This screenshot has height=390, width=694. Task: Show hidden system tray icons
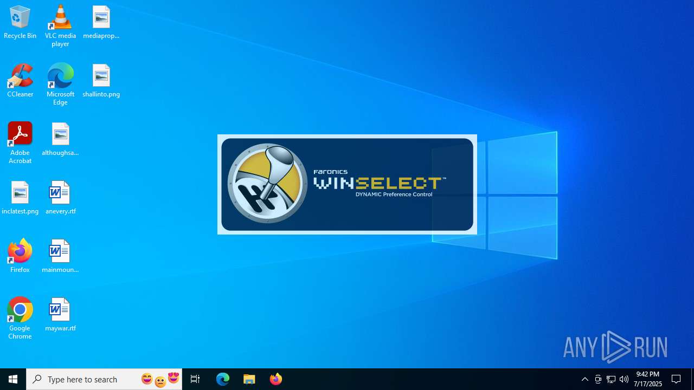pyautogui.click(x=584, y=379)
